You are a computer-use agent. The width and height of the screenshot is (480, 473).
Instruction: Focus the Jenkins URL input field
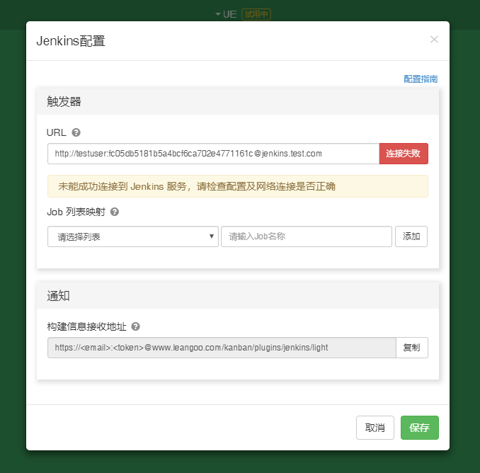pos(213,154)
